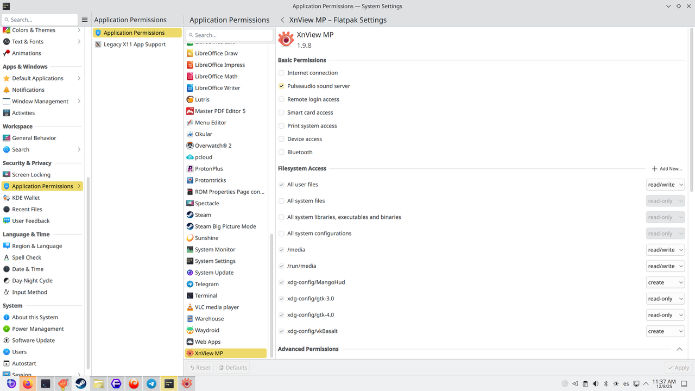This screenshot has width=695, height=391.
Task: Select Sunshine in the app list
Action: click(x=226, y=238)
